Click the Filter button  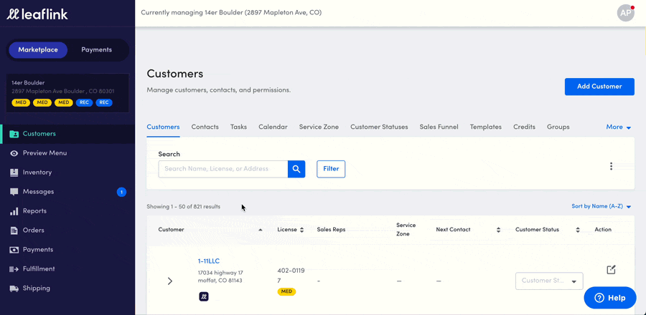click(331, 169)
